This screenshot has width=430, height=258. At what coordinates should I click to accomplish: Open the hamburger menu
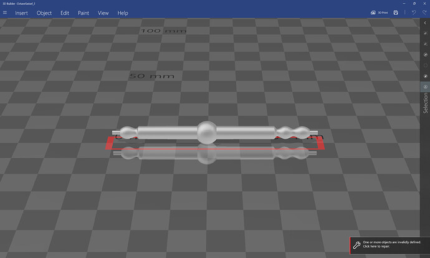[5, 12]
